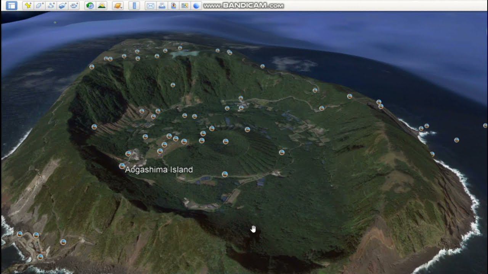The height and width of the screenshot is (274, 488).
Task: Click the blue globe toolbar icon
Action: 196,6
